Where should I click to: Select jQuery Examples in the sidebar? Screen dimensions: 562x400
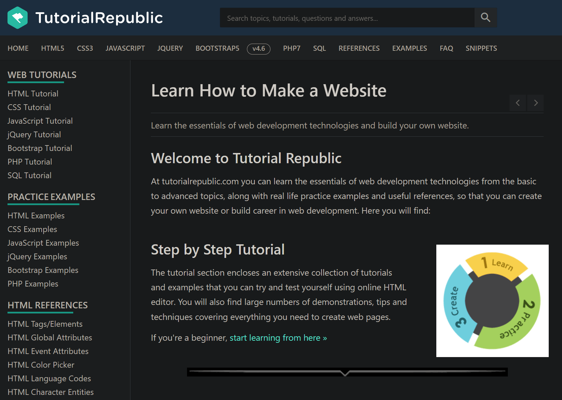[37, 256]
